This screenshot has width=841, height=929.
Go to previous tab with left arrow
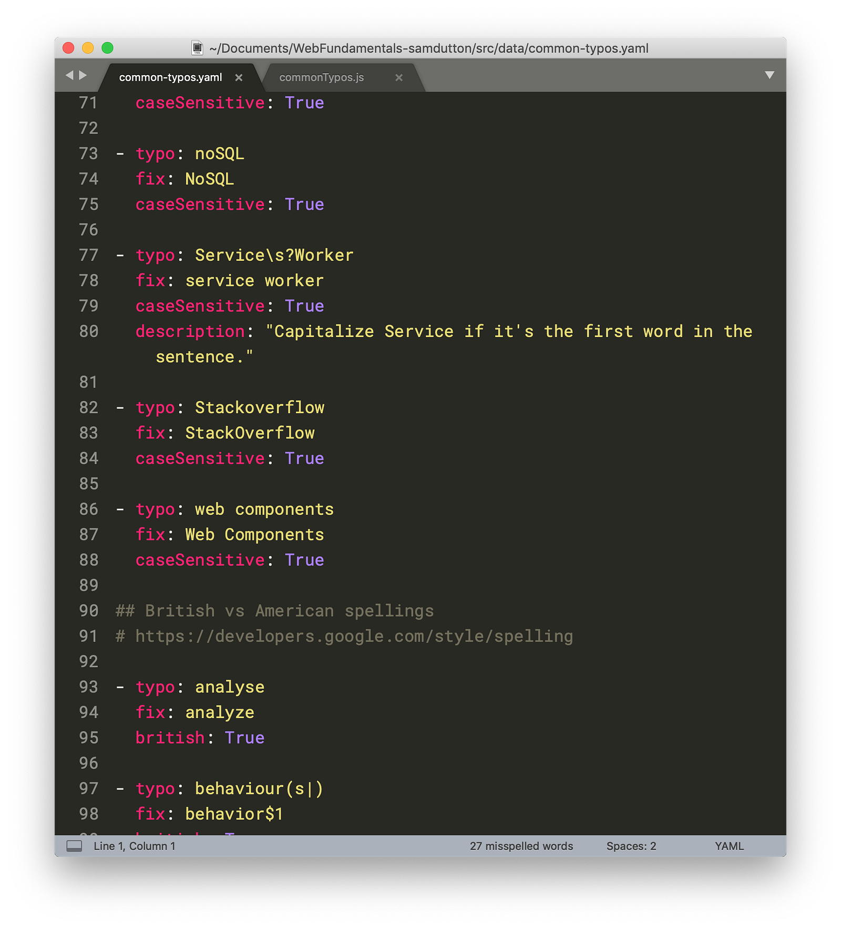point(69,75)
